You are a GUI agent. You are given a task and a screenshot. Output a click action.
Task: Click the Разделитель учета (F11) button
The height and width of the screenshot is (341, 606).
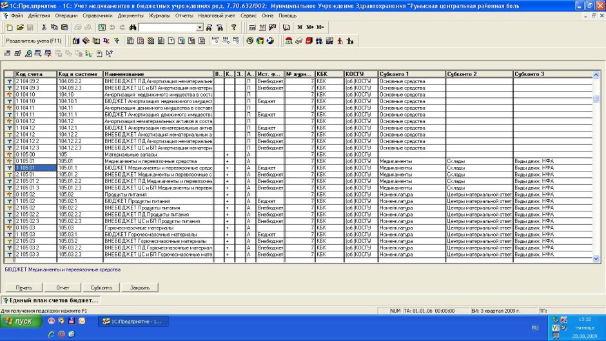34,41
